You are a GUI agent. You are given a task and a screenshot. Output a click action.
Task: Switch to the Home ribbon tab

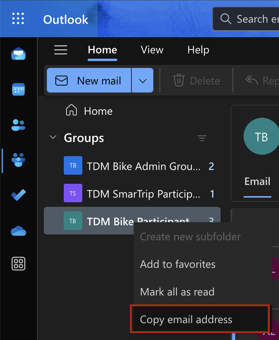(x=103, y=50)
